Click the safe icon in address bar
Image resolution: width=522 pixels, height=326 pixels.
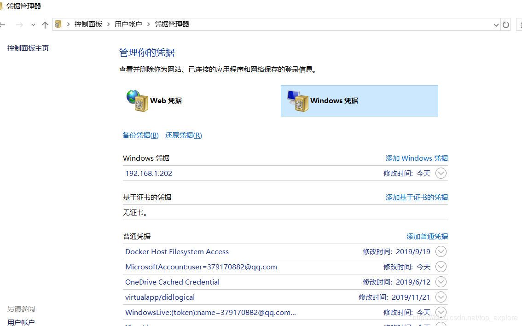point(58,24)
